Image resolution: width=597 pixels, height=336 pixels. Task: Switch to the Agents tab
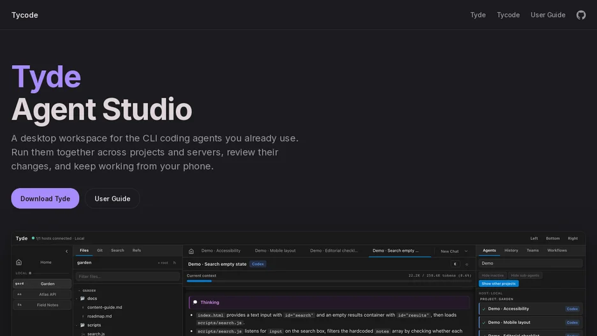tap(489, 251)
